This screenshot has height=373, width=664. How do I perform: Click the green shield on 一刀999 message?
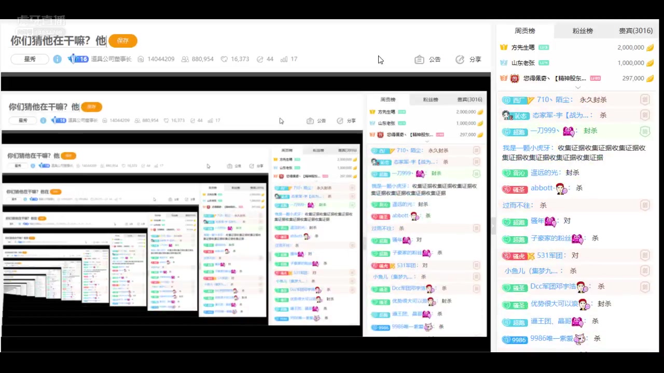pos(645,131)
